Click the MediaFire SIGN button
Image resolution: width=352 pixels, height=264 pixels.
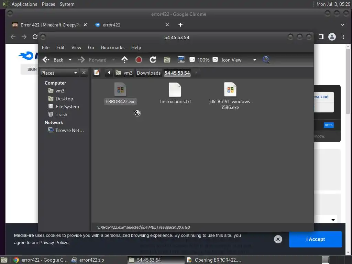click(30, 69)
